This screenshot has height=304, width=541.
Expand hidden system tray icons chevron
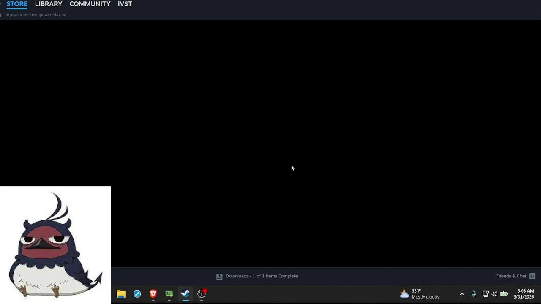point(462,294)
